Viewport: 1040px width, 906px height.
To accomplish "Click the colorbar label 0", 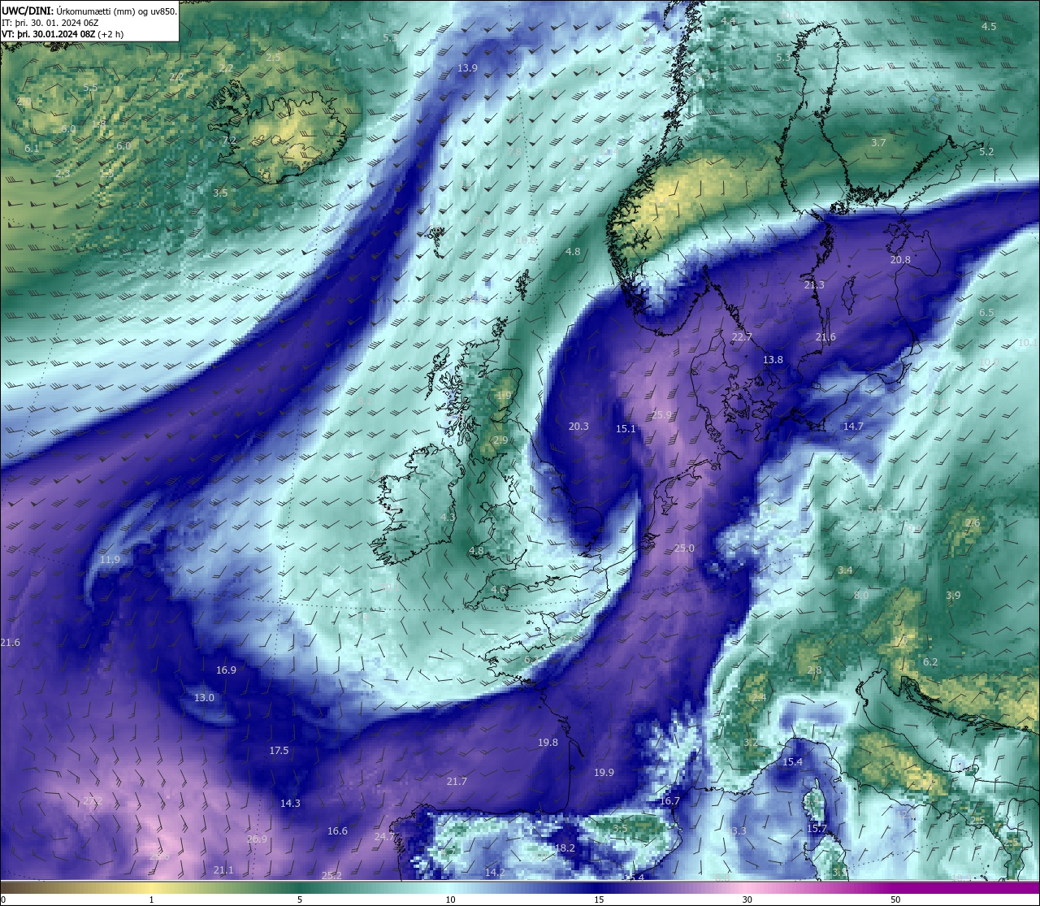I will point(3,899).
